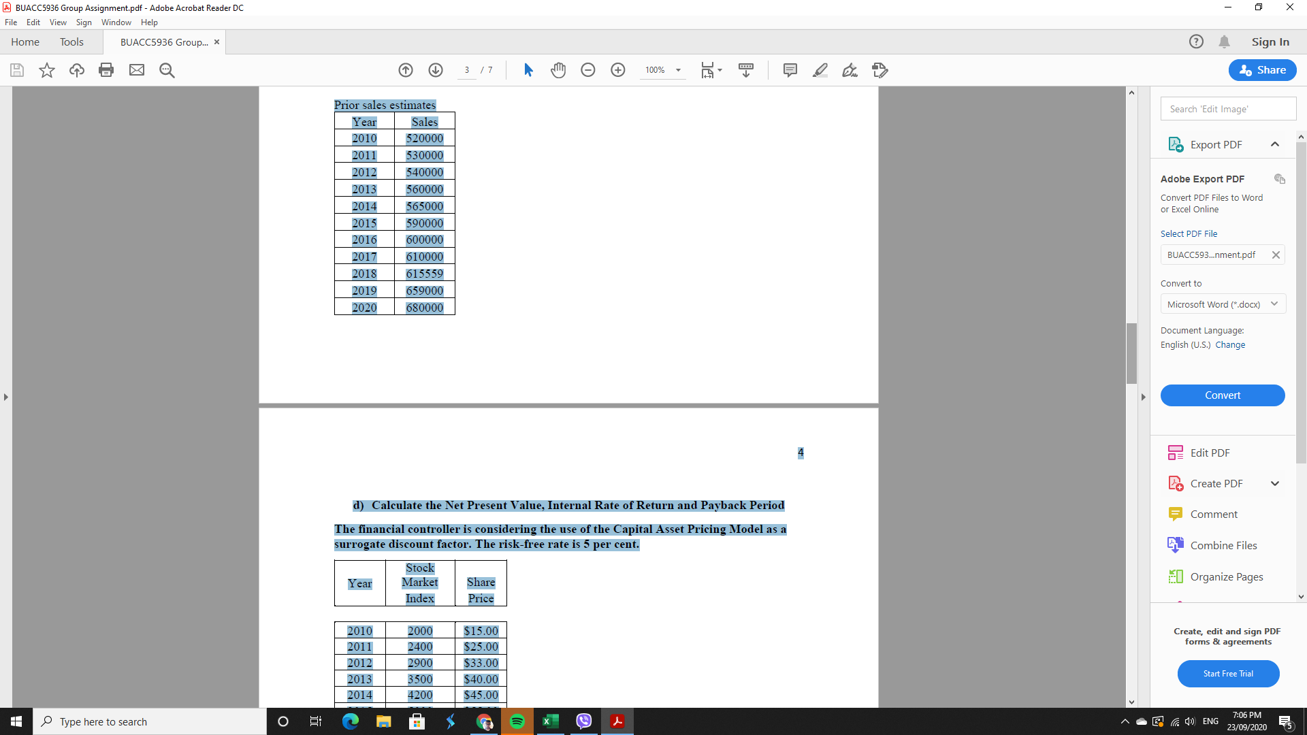This screenshot has height=735, width=1307.
Task: Enable the pencil drawing markup tool
Action: pos(850,70)
